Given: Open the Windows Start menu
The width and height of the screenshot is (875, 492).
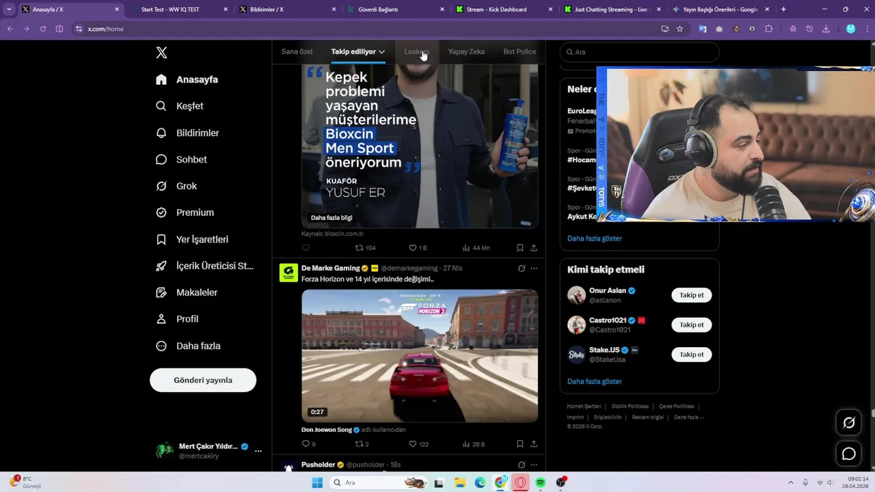Looking at the screenshot, I should click(x=317, y=482).
